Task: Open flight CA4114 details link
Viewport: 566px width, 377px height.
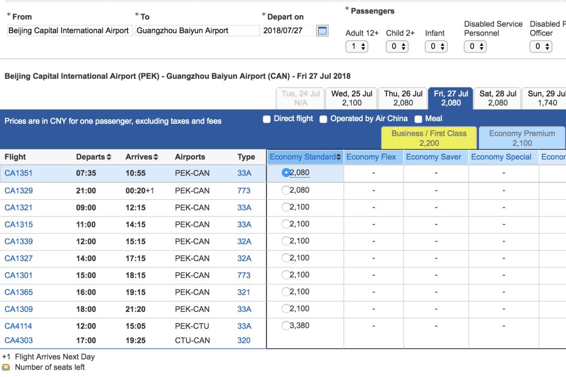Action: (x=18, y=326)
